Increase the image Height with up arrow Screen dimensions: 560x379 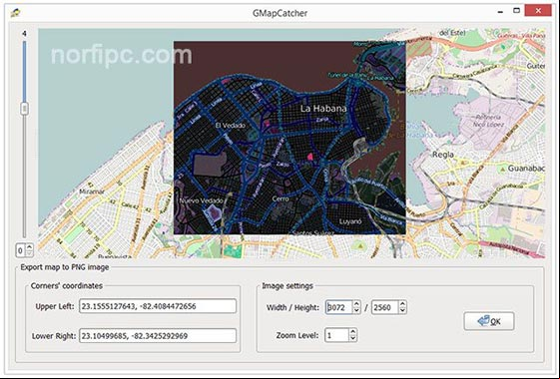(402, 304)
